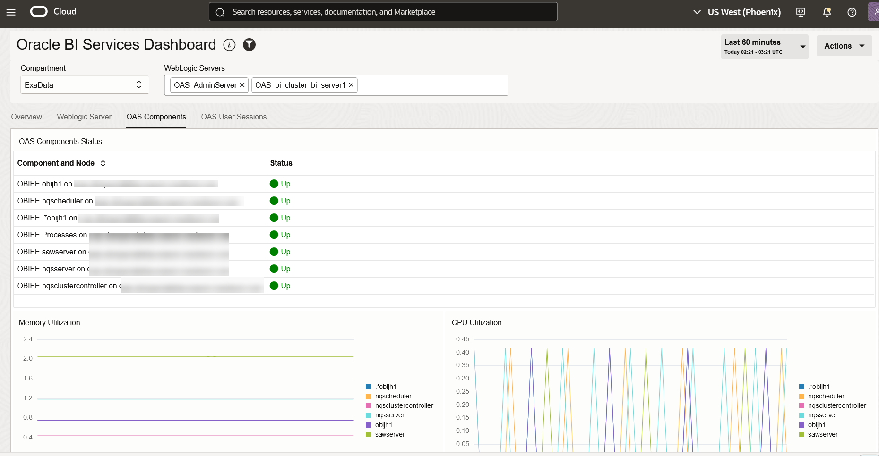Remove the OAS_AdminServer server chip
Image resolution: width=879 pixels, height=456 pixels.
coord(242,85)
